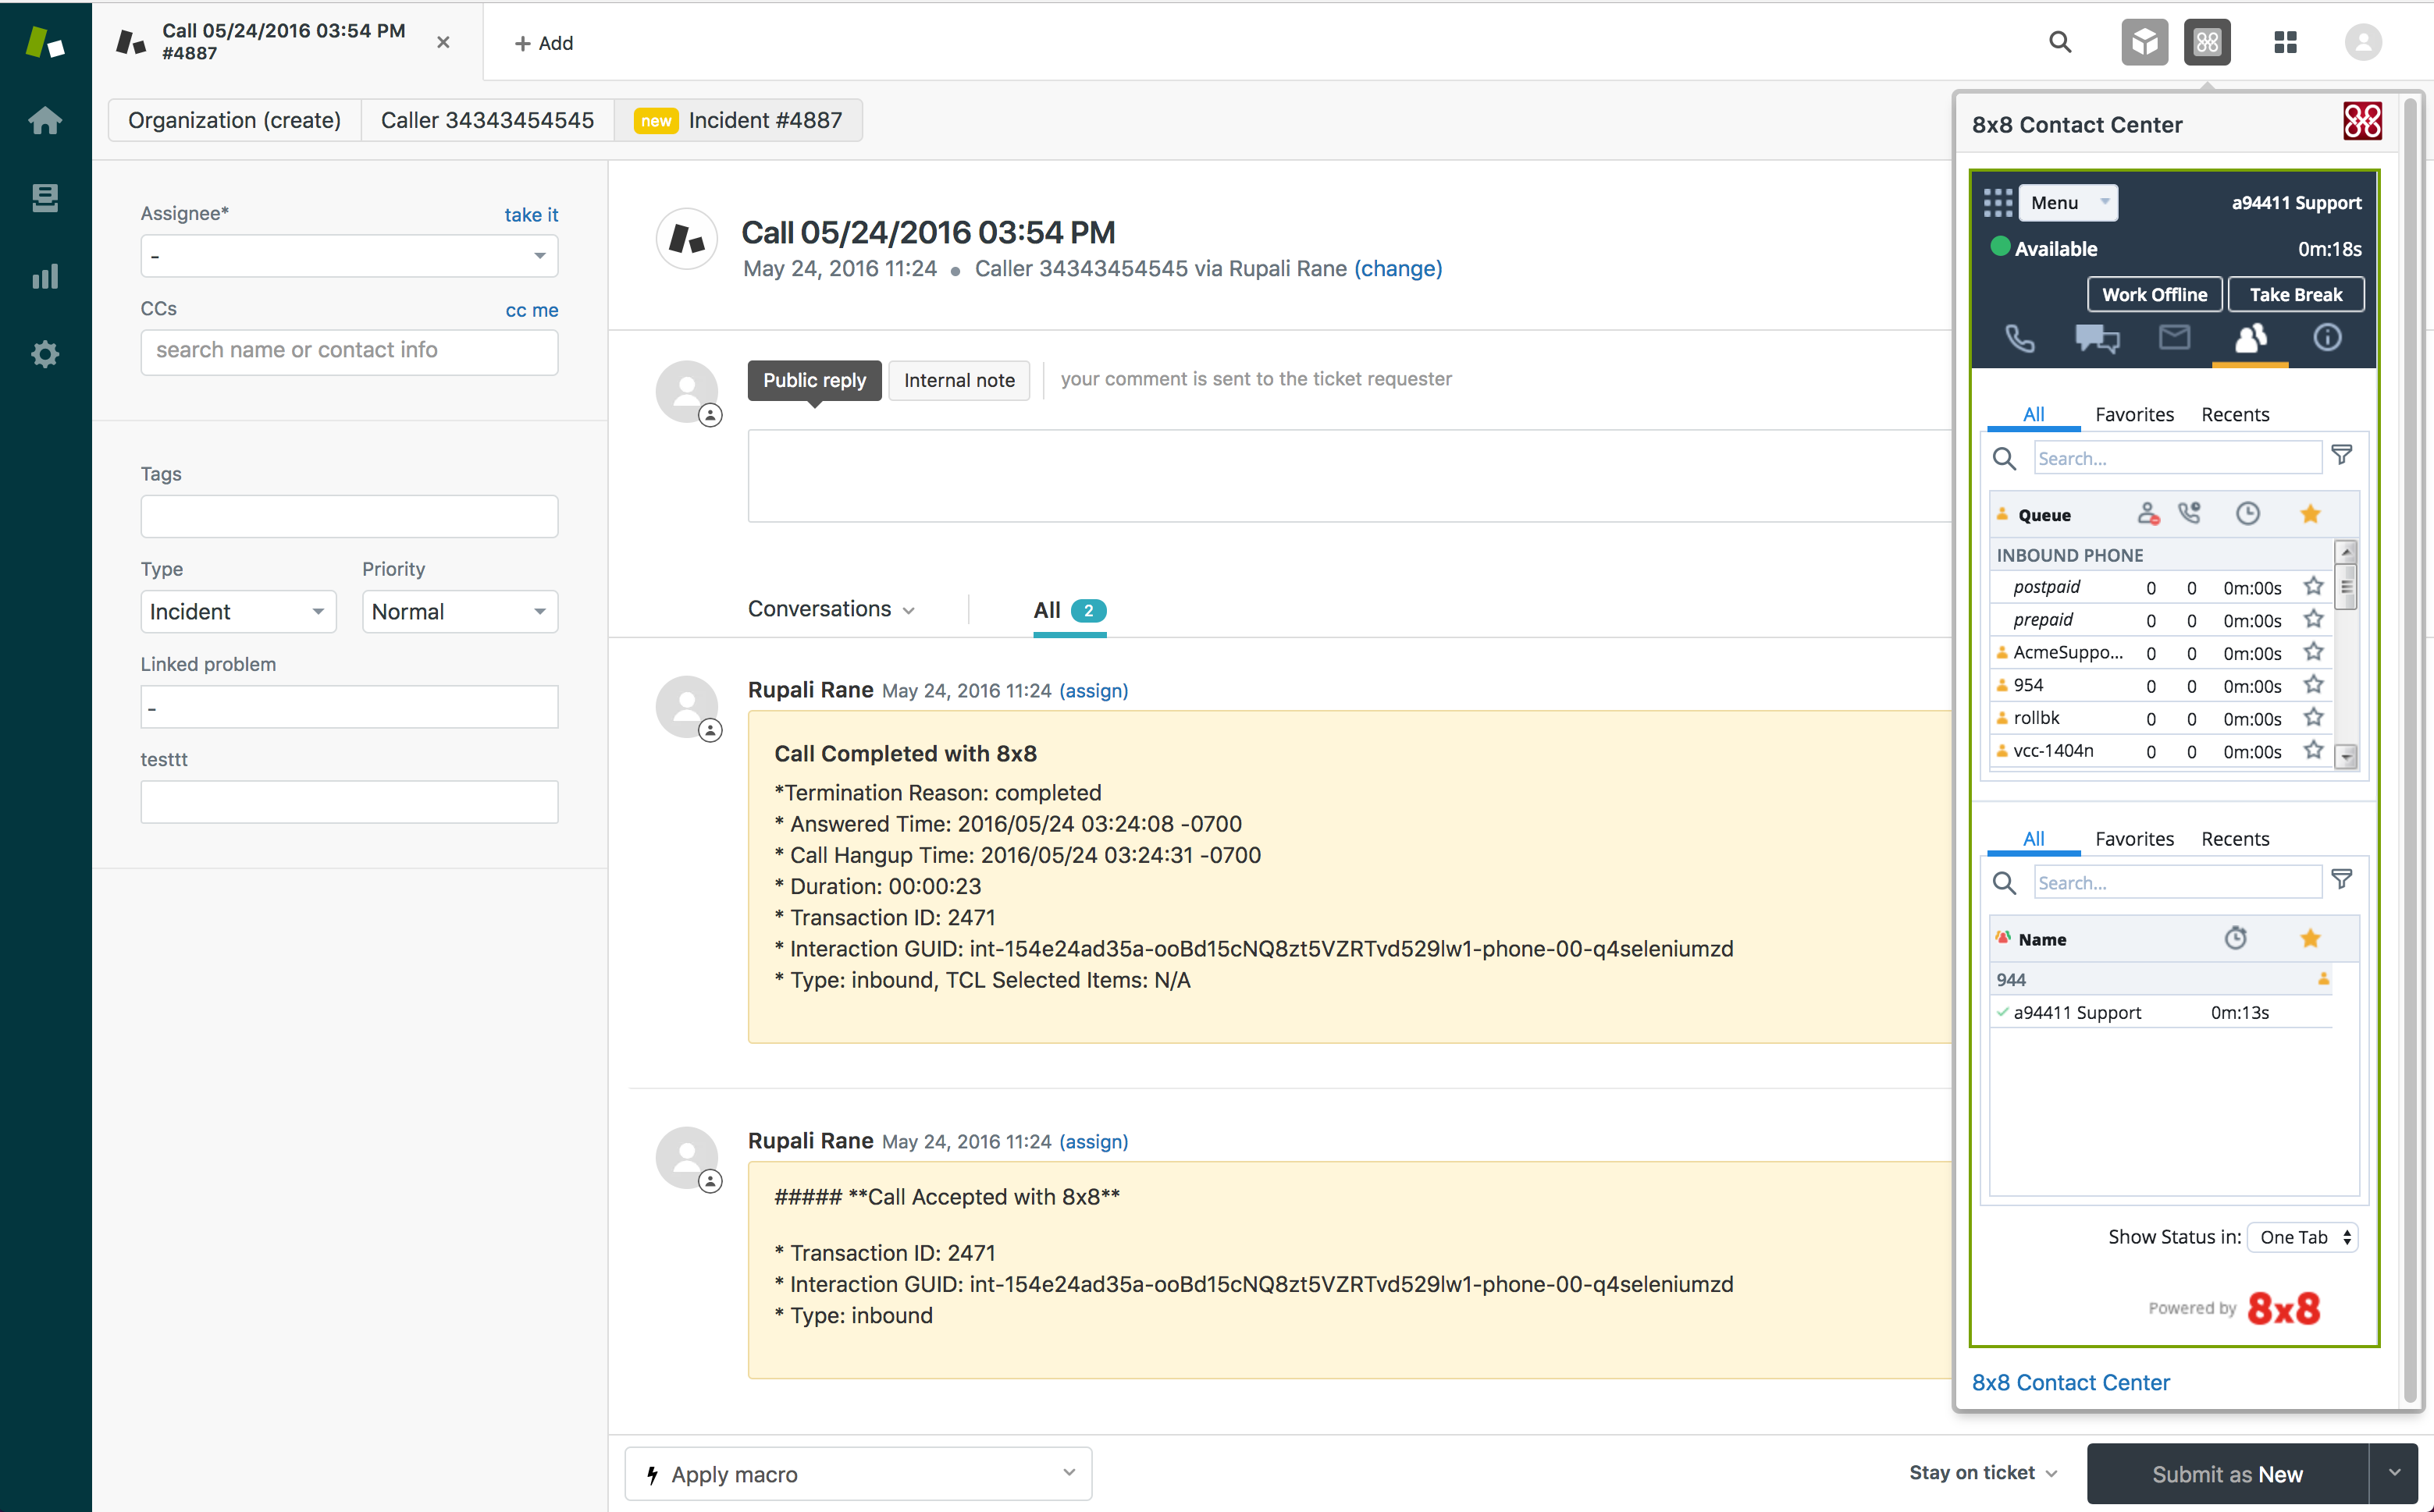Image resolution: width=2434 pixels, height=1512 pixels.
Task: Click the cc me link
Action: coord(532,310)
